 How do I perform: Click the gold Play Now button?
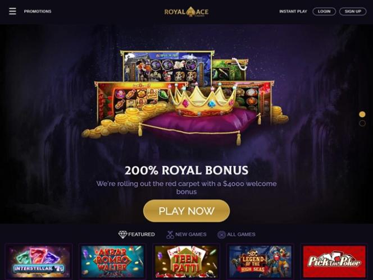point(186,211)
